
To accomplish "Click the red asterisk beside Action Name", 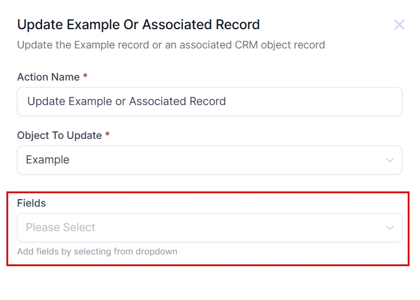I will point(85,76).
